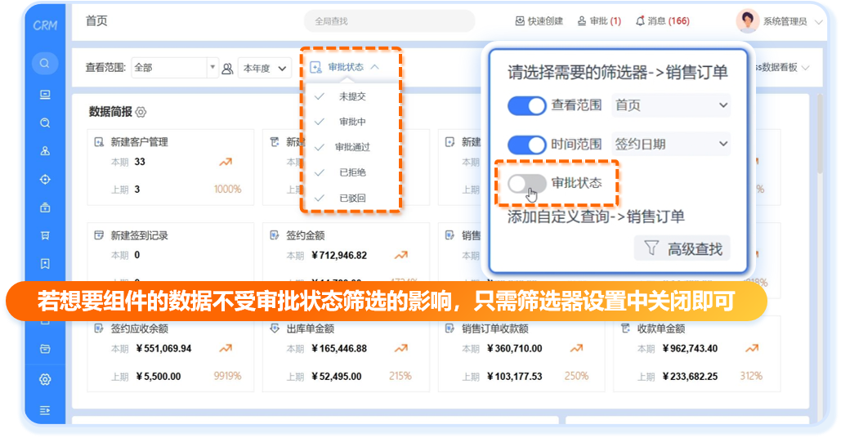
Task: Disable the 查看范围 toggle switch
Action: [x=526, y=105]
